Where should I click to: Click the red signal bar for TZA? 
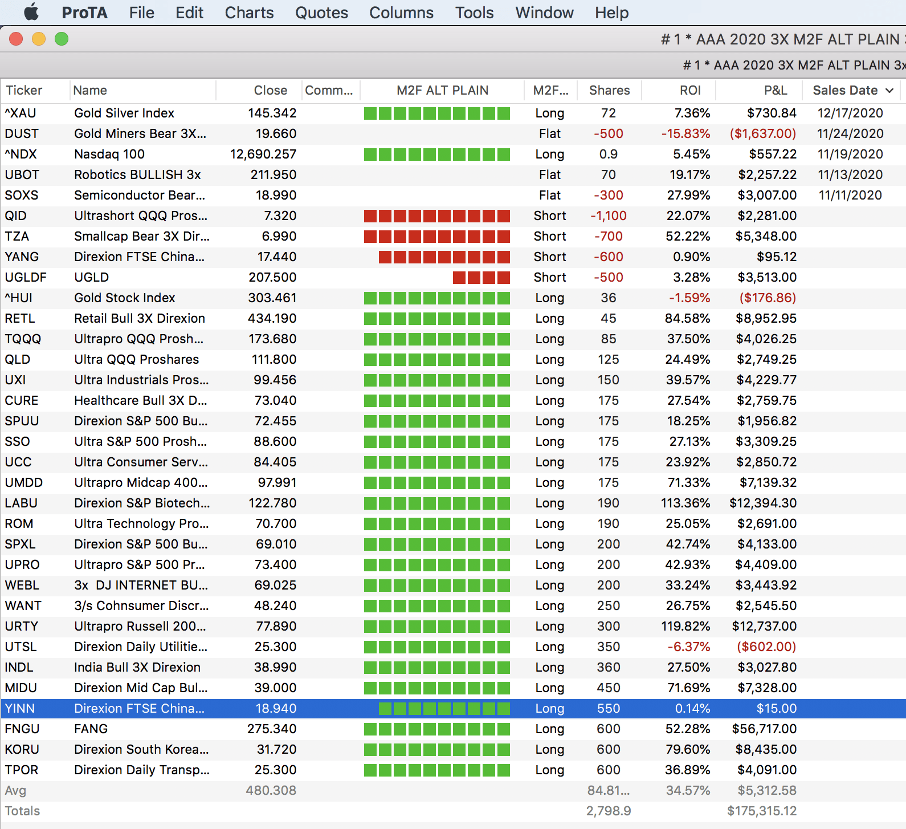437,237
